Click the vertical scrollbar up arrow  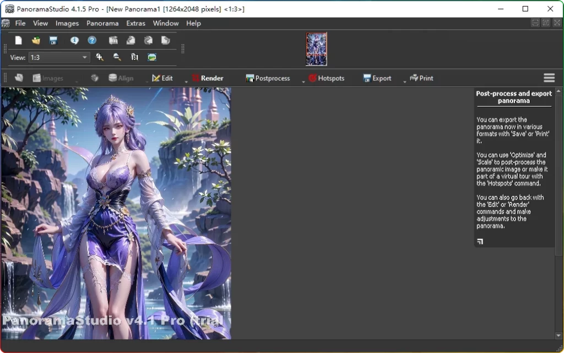point(558,91)
